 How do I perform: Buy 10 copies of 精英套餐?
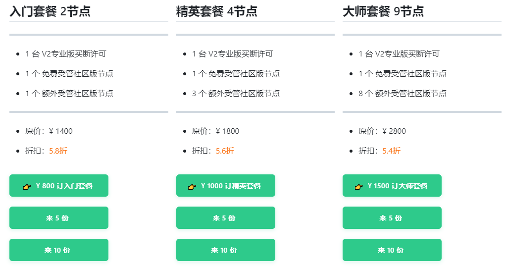tap(225, 250)
